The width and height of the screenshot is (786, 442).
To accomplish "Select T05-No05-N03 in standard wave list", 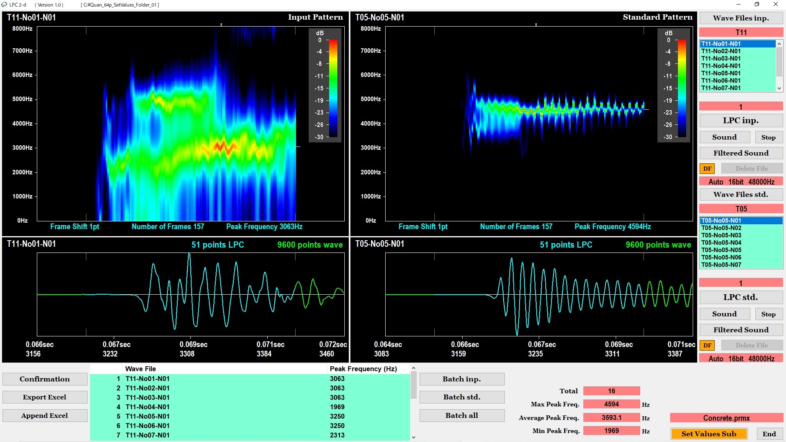I will 721,235.
